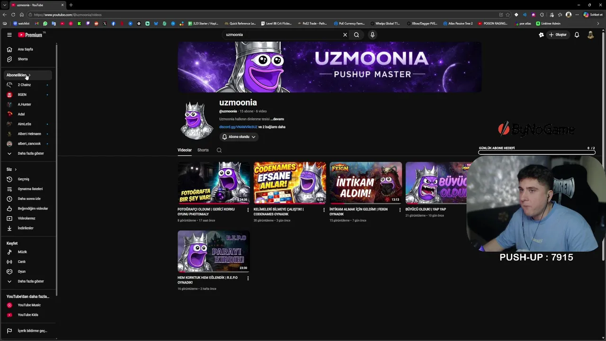Click the YouTube Premium logo

coord(30,35)
